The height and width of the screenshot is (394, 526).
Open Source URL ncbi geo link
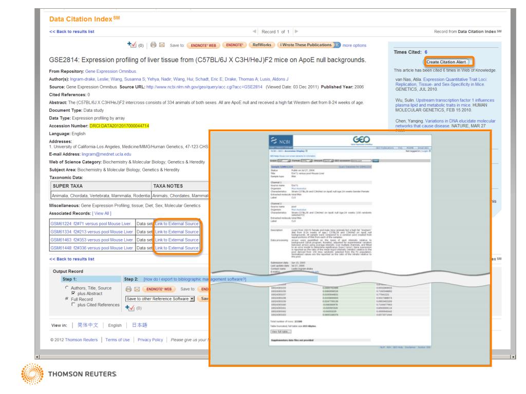coord(204,87)
